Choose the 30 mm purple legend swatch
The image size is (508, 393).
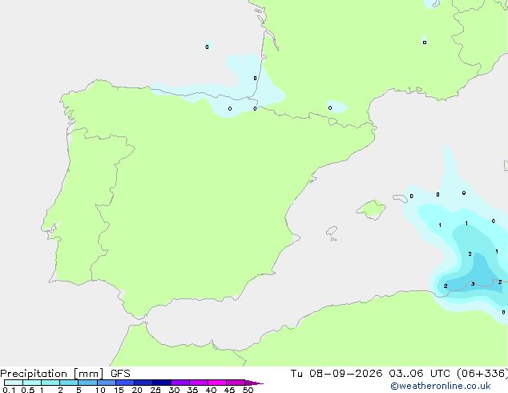coord(180,383)
